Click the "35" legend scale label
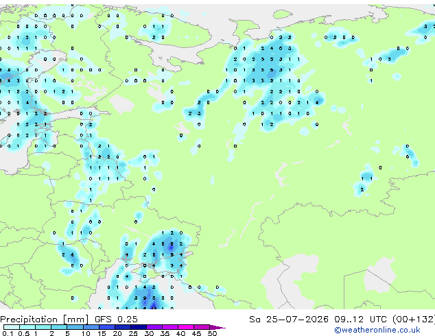 [165, 333]
